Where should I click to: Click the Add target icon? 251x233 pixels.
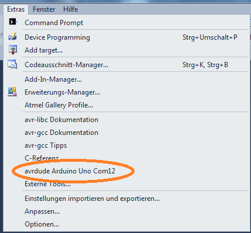(13, 50)
